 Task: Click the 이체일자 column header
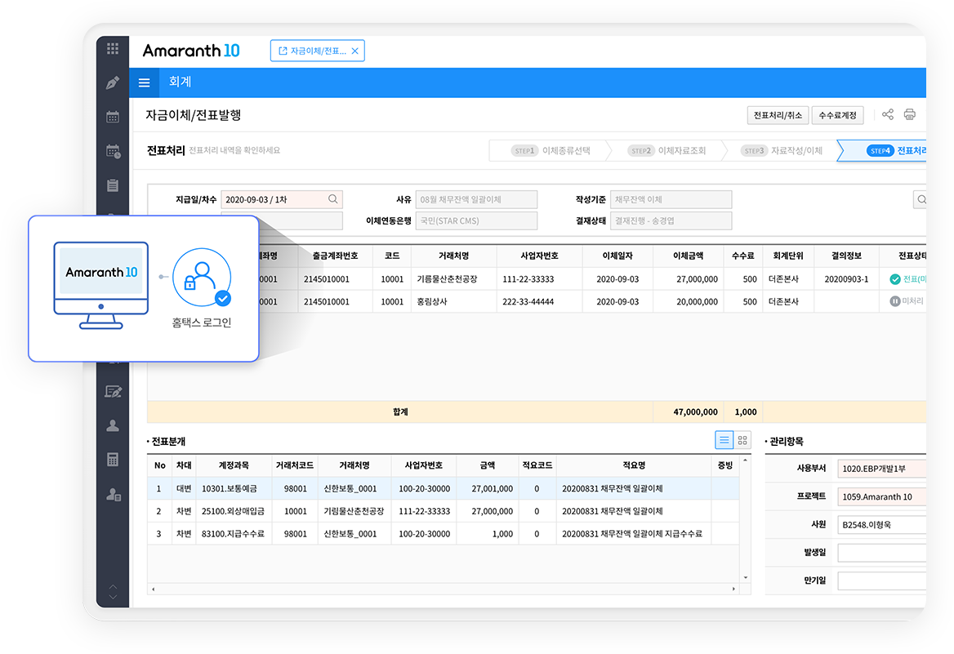point(617,256)
